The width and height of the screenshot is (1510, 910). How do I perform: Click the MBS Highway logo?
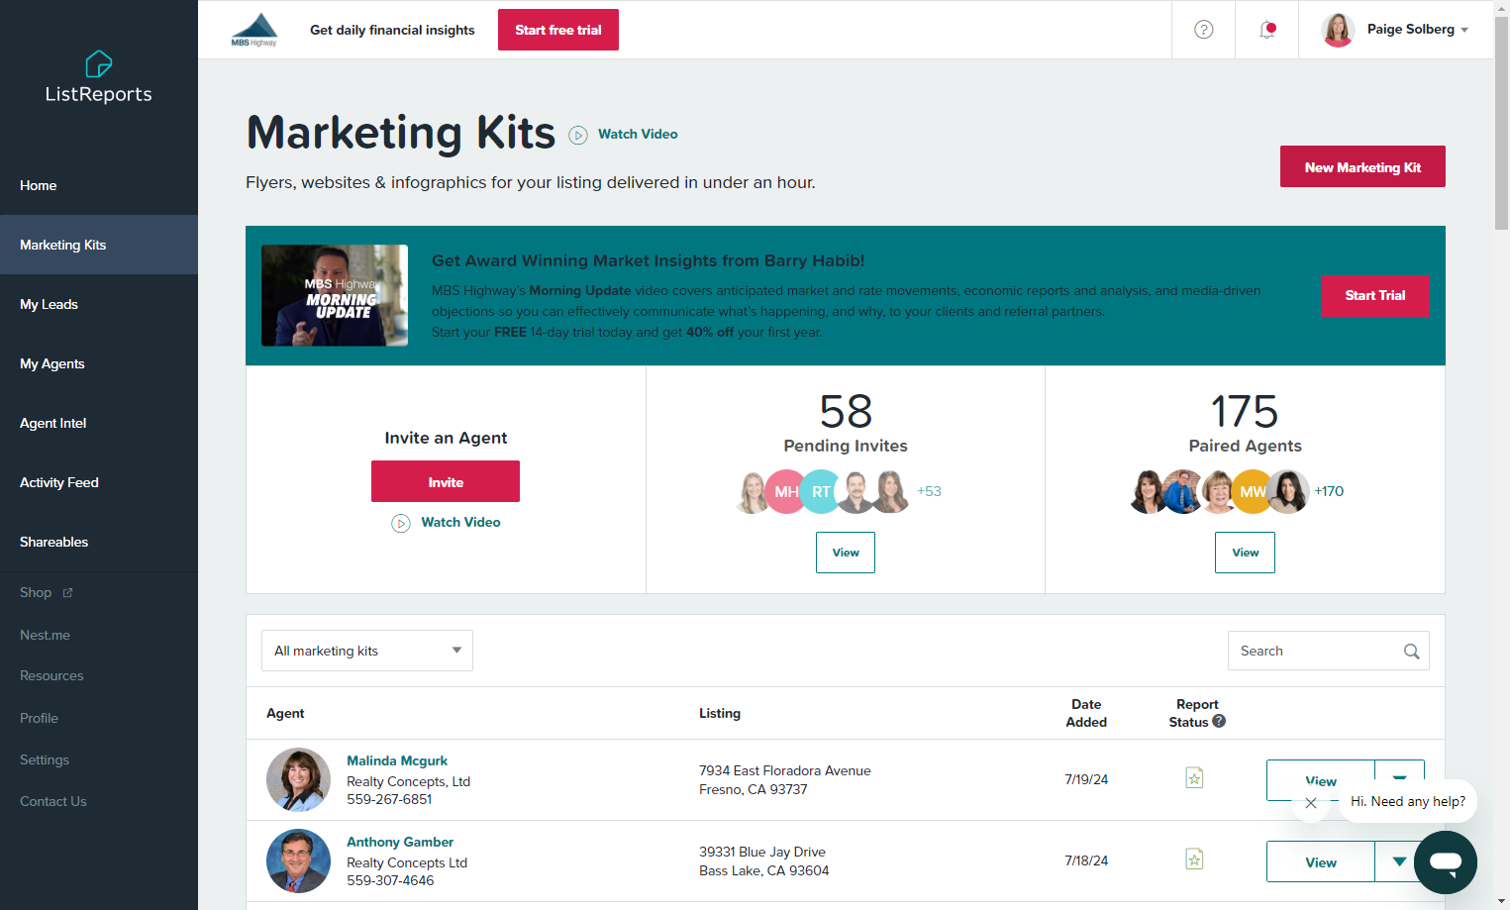[x=254, y=30]
